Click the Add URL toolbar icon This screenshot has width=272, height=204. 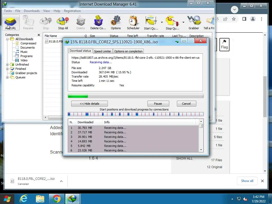[11, 23]
